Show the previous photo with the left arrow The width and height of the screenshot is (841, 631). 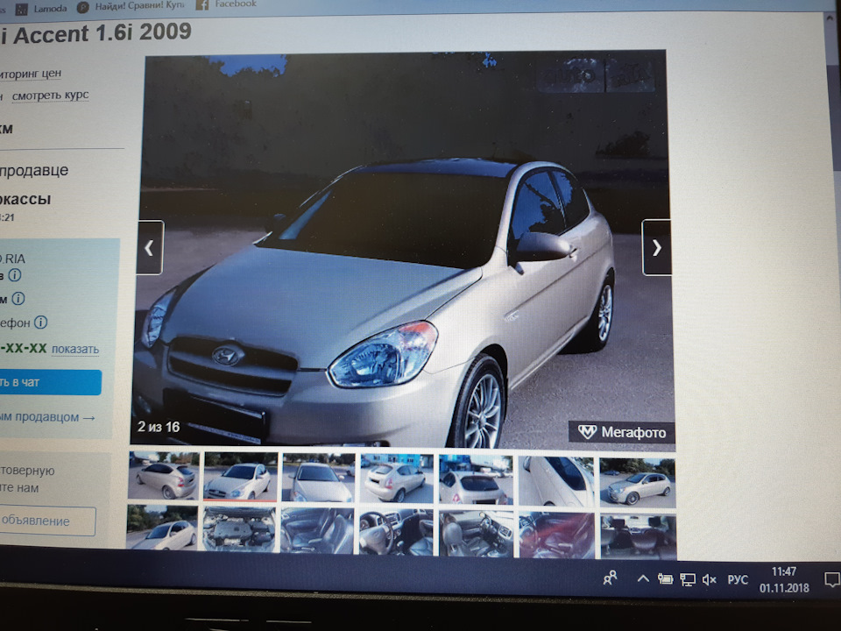pyautogui.click(x=150, y=247)
